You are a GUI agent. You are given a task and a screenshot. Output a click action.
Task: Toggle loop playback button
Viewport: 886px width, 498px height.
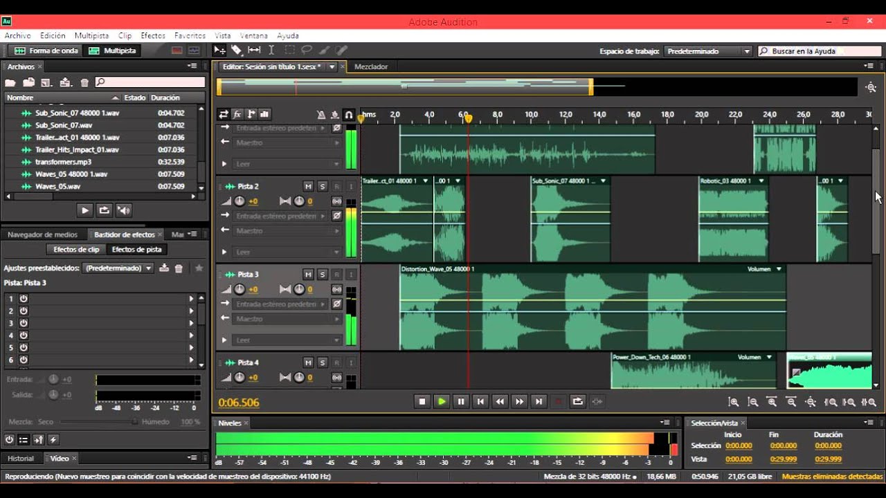click(x=578, y=401)
